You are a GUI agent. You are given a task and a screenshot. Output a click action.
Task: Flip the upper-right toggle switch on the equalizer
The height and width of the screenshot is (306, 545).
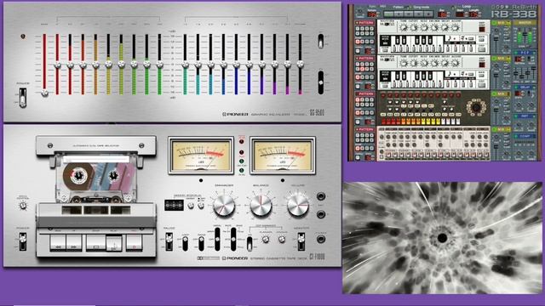pyautogui.click(x=320, y=41)
